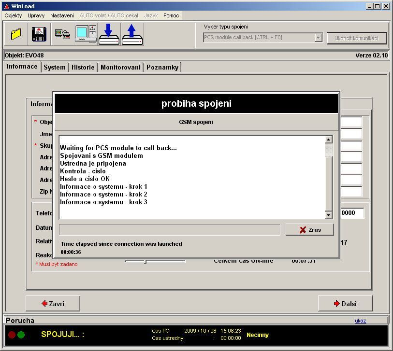The width and height of the screenshot is (393, 351).
Task: Click the red status indicator light
Action: click(x=12, y=335)
